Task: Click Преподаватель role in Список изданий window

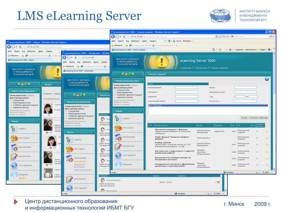Action: (x=125, y=92)
